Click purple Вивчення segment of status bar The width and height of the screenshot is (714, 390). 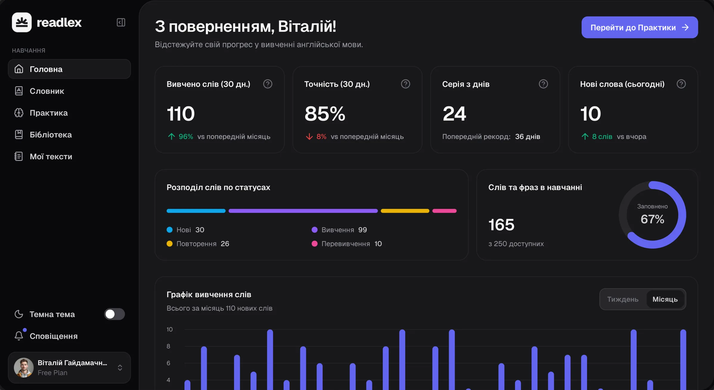303,211
